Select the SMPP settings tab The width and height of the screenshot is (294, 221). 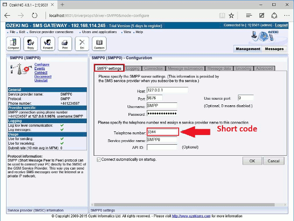(x=109, y=68)
